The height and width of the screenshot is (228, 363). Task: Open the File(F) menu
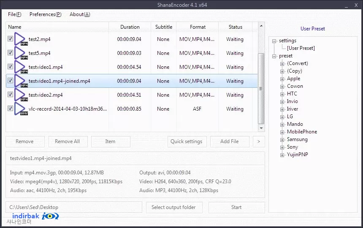(x=15, y=14)
